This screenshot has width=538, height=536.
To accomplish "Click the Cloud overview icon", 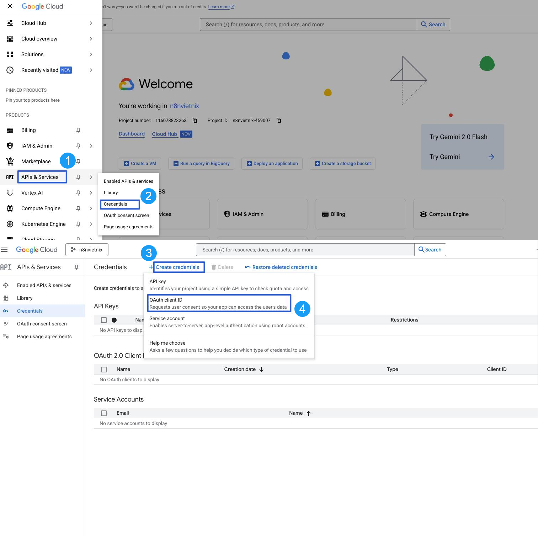I will pos(10,39).
